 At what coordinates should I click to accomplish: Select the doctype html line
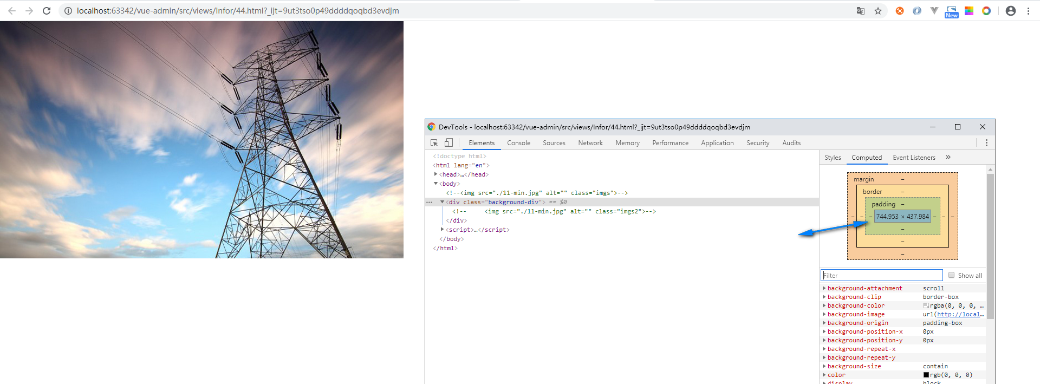459,156
